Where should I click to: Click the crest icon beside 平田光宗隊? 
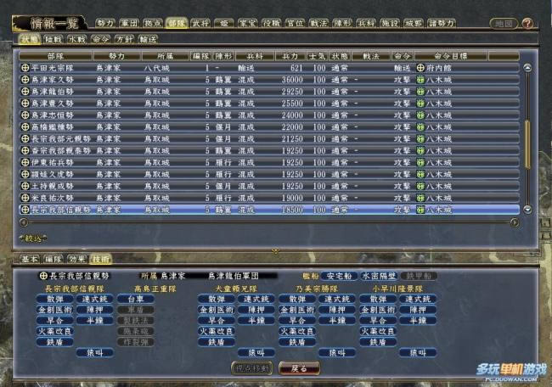click(x=25, y=68)
